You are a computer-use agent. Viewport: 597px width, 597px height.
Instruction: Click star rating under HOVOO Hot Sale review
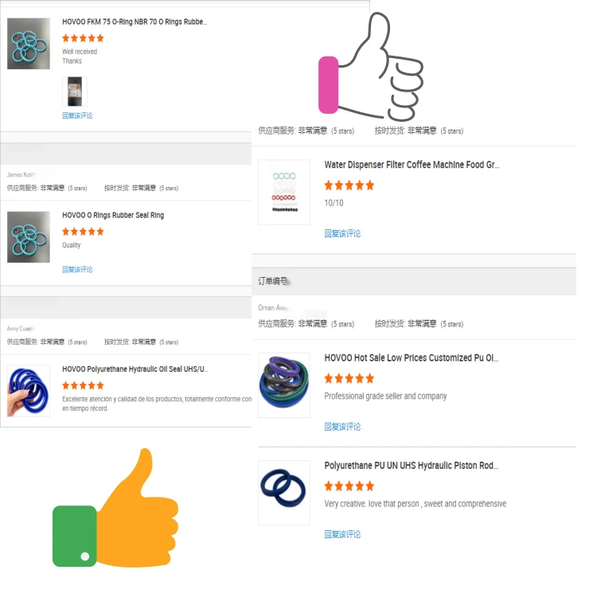[349, 379]
